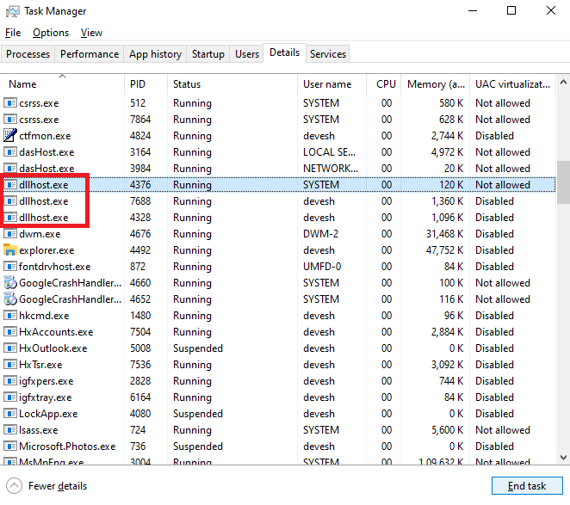The width and height of the screenshot is (570, 505).
Task: Click the LOCAL SE... user name cell
Action: coord(329,152)
